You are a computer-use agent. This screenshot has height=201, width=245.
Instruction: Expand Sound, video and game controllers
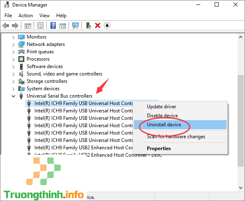click(13, 74)
